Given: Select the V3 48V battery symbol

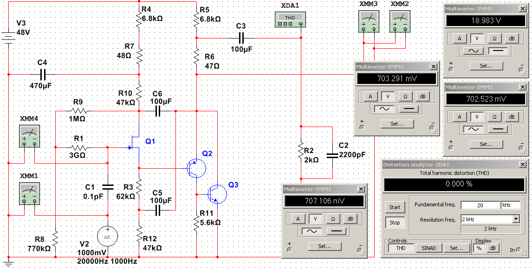Looking at the screenshot, I should coord(7,38).
